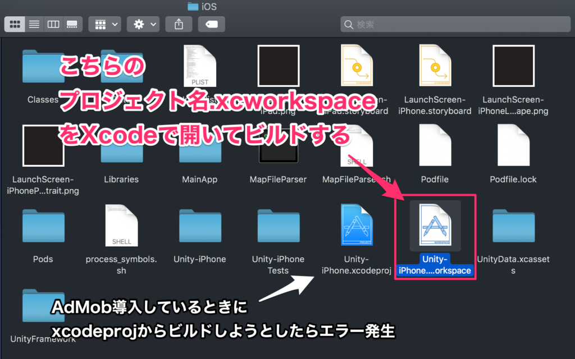Click the 'UnityData.xcassets' name label
Image resolution: width=575 pixels, height=359 pixels.
[x=513, y=265]
